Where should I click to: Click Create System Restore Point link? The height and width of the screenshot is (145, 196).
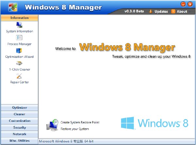[80, 122]
